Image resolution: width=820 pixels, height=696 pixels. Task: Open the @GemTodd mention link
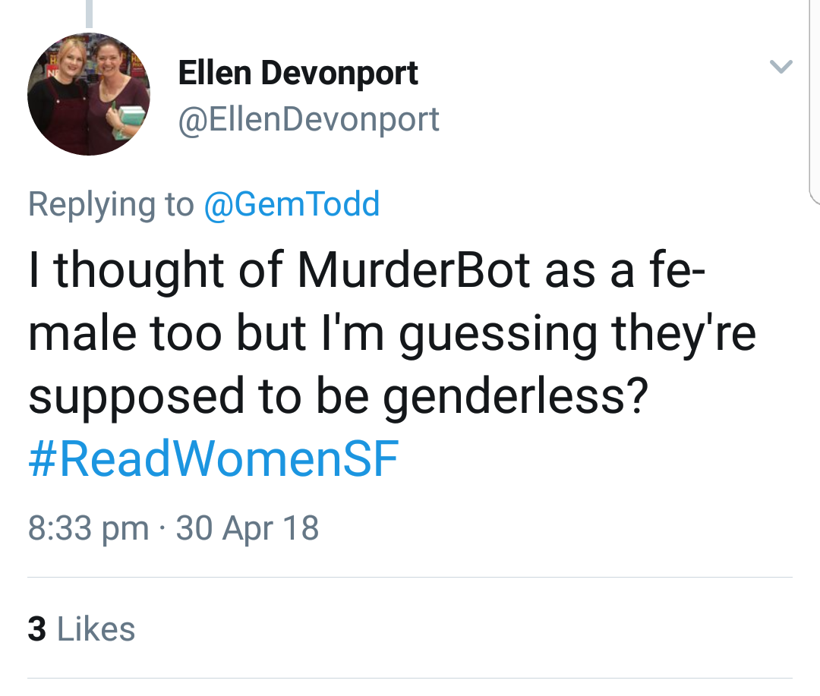[292, 204]
